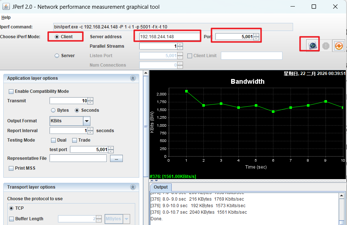The image size is (347, 225).
Task: Click the left panel vertical scrollbar thumb
Action: click(x=146, y=126)
